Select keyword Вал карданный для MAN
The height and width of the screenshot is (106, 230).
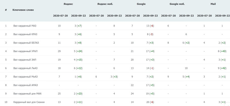[x=27, y=94]
